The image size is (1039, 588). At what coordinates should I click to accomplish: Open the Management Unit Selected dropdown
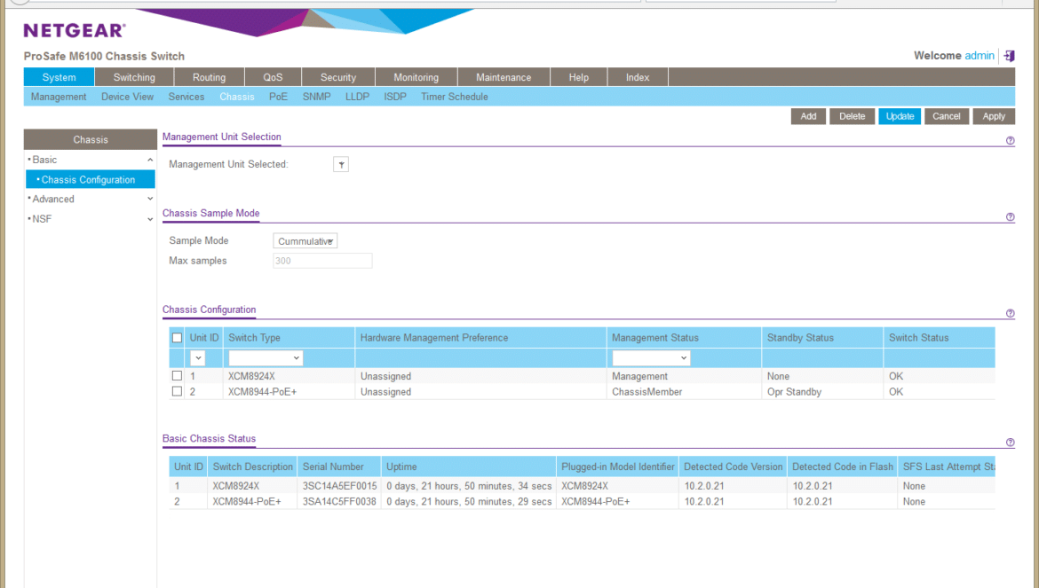click(x=341, y=165)
